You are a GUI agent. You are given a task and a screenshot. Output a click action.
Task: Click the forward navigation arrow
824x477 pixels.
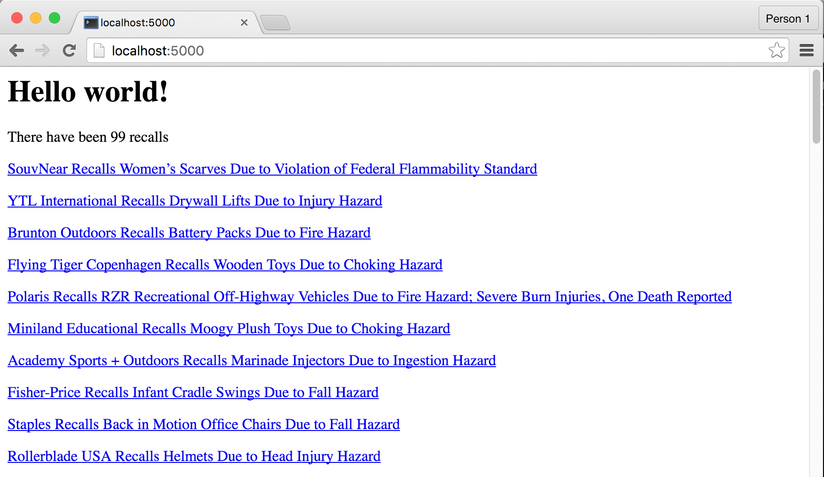coord(43,50)
